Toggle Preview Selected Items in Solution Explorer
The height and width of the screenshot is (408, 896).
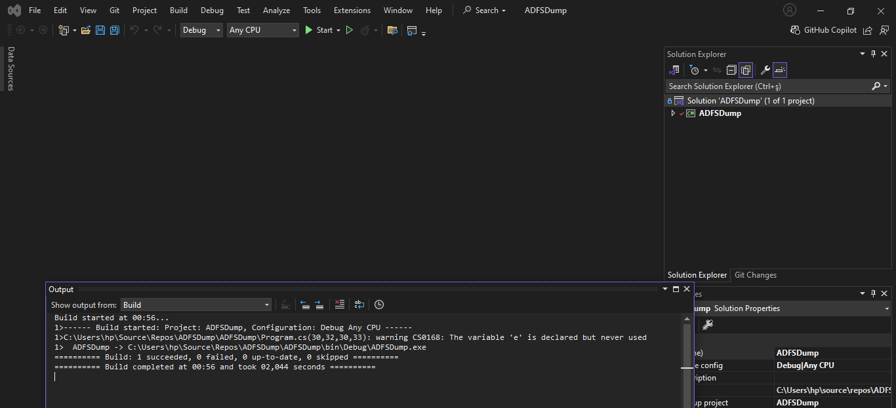point(780,70)
